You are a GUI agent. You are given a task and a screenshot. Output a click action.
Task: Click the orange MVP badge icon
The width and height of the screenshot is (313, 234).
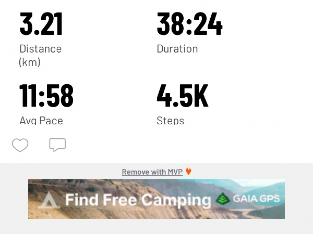188,172
